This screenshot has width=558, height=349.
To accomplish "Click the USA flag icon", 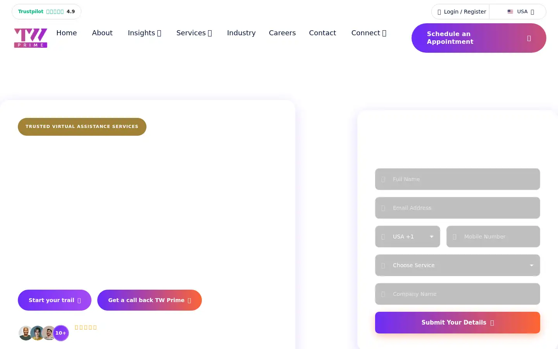I will coord(510,12).
